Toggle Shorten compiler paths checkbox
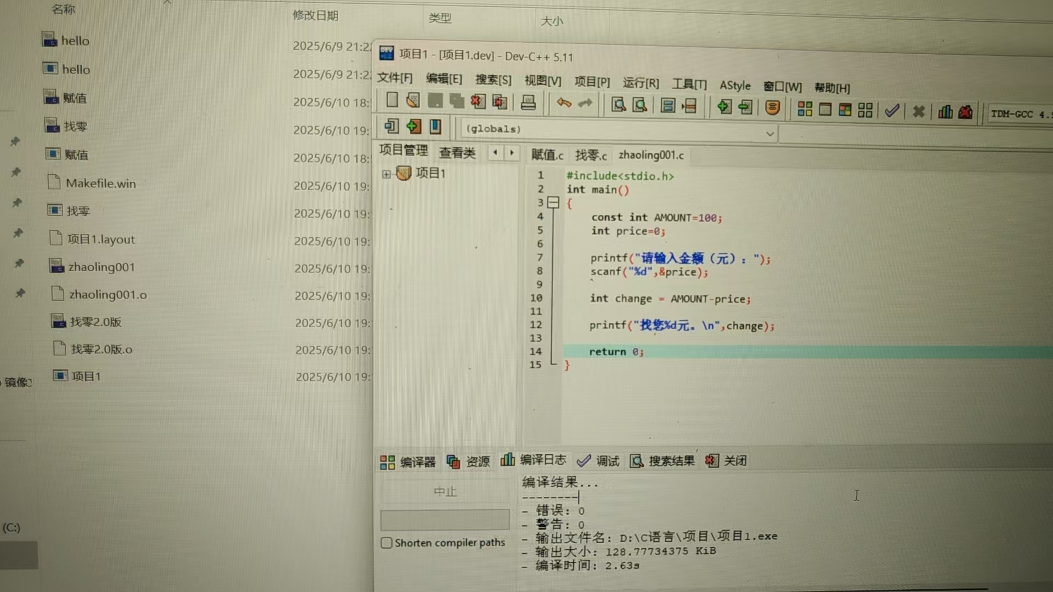1053x592 pixels. (x=387, y=543)
